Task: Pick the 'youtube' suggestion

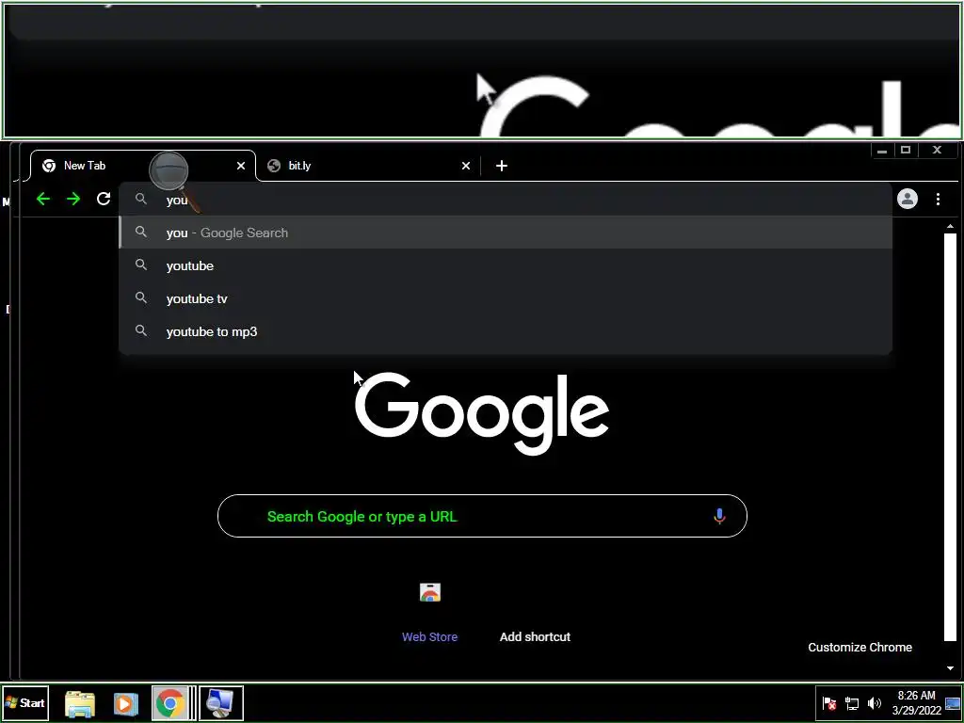Action: pyautogui.click(x=506, y=265)
